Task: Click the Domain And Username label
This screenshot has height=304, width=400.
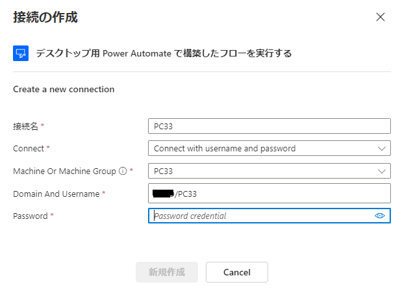Action: [x=56, y=194]
